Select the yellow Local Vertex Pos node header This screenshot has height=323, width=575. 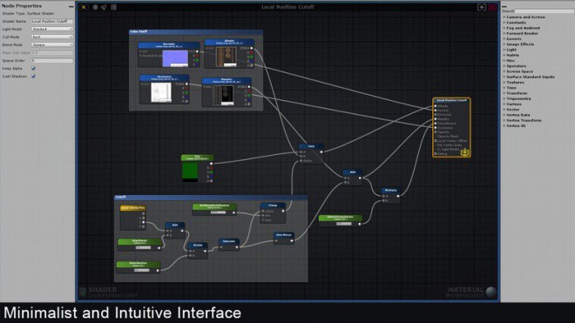[x=132, y=208]
